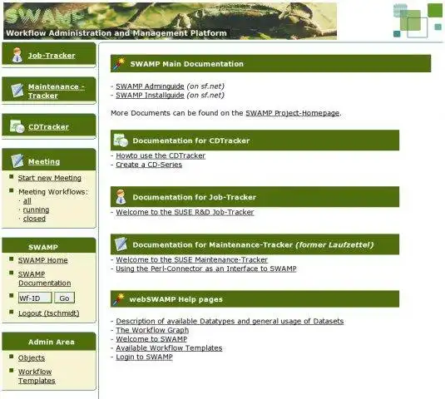Open the Meeting sidebar heading link
Viewport: 445px width, 399px height.
coord(44,161)
